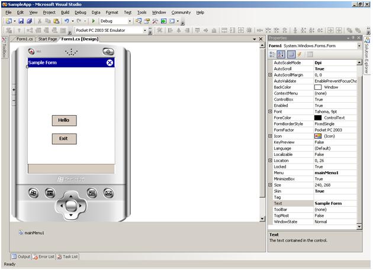Toggle the Properties view button
The width and height of the screenshot is (373, 270).
tap(291, 54)
